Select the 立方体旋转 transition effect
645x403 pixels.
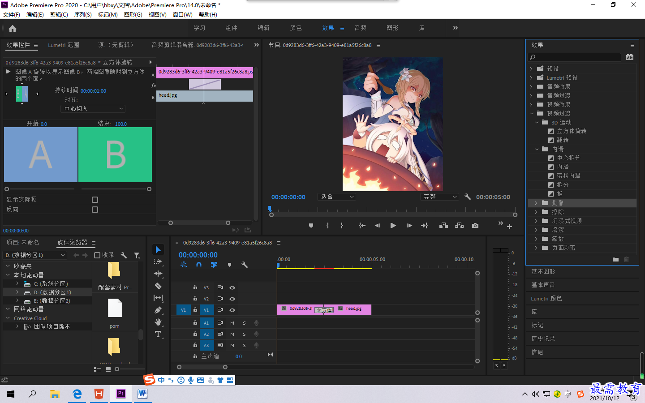tap(572, 131)
